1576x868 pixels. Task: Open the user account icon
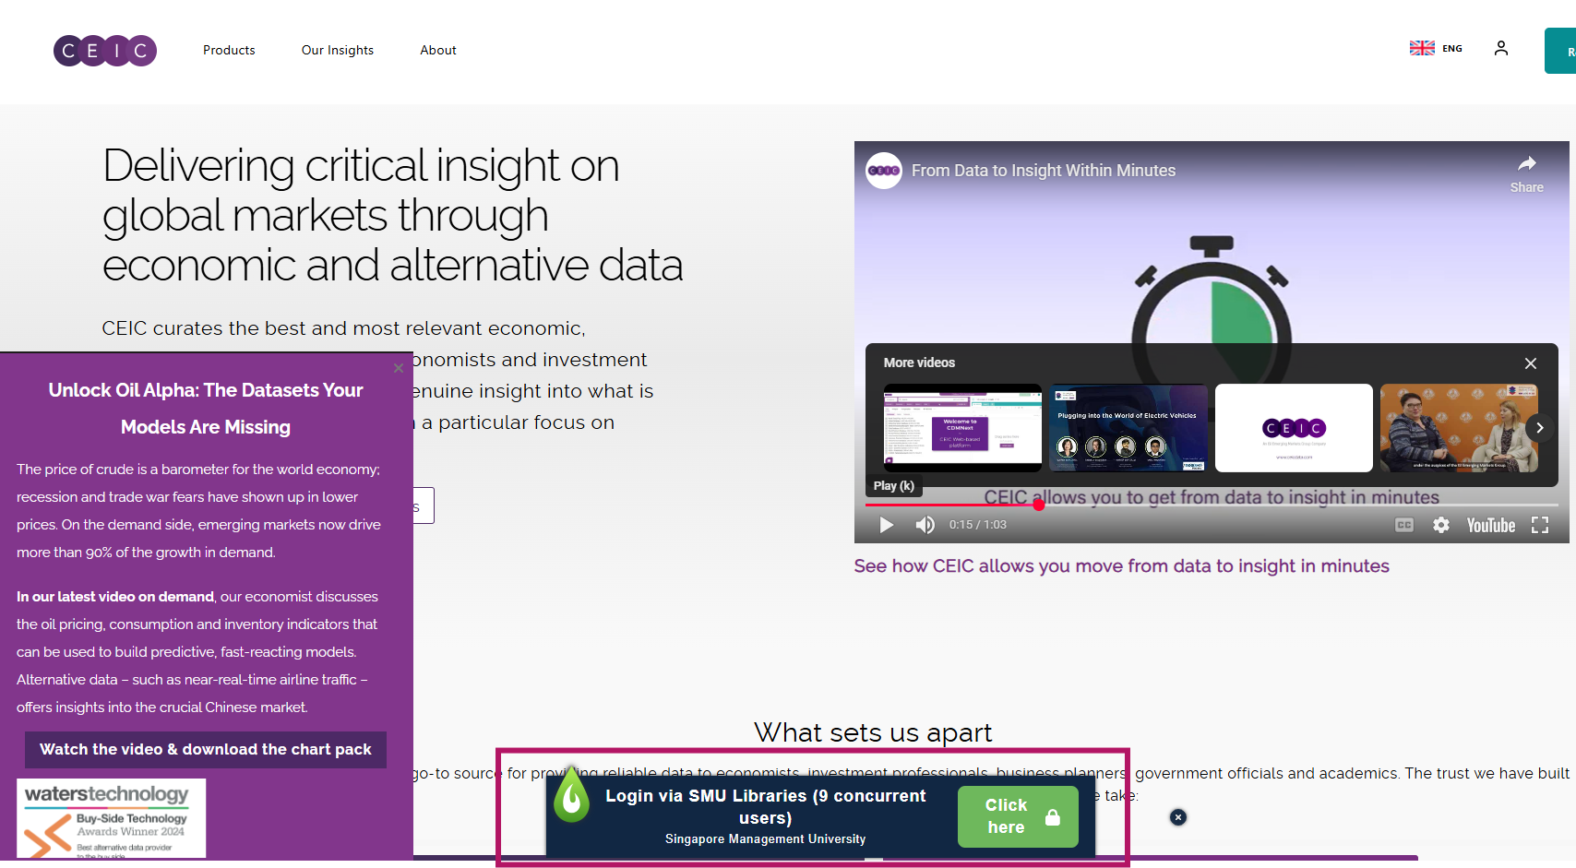1501,48
